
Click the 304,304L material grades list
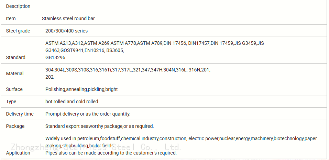click(x=128, y=70)
